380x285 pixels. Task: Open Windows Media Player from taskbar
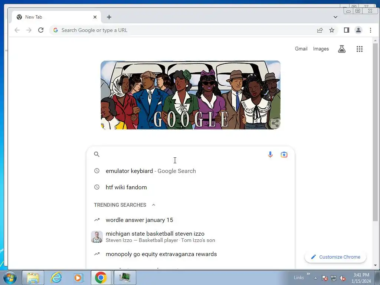pyautogui.click(x=78, y=278)
